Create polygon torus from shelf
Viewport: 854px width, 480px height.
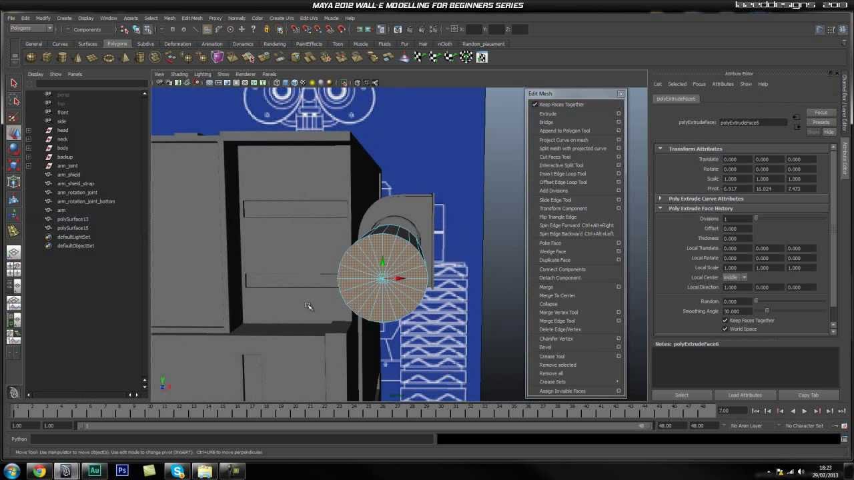click(x=108, y=57)
